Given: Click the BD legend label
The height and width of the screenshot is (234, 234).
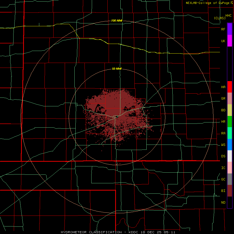Looking at the screenshot, I should click(x=223, y=110).
